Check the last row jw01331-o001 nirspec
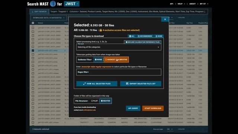Screen dimensions: 238x134 coord(33,122)
